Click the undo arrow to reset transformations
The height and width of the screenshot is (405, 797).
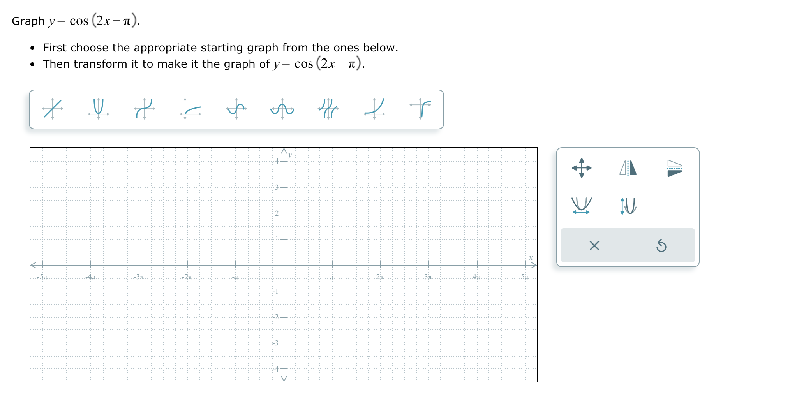pos(662,245)
